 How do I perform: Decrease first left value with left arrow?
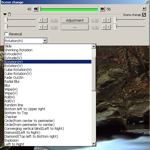click(x=41, y=20)
